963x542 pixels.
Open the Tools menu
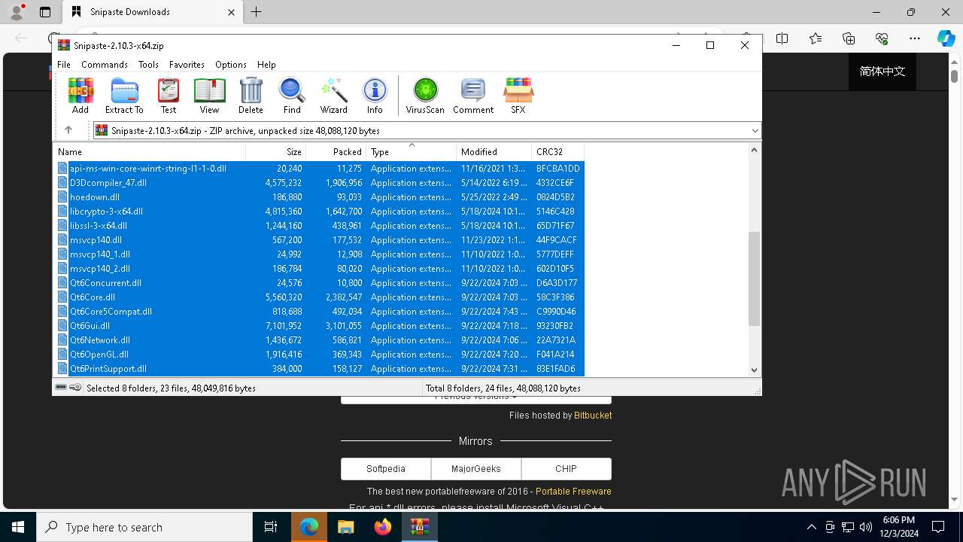pyautogui.click(x=148, y=65)
